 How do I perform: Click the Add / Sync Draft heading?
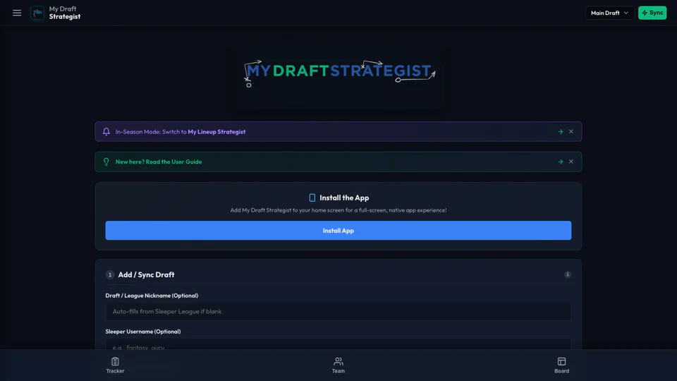[x=147, y=274]
